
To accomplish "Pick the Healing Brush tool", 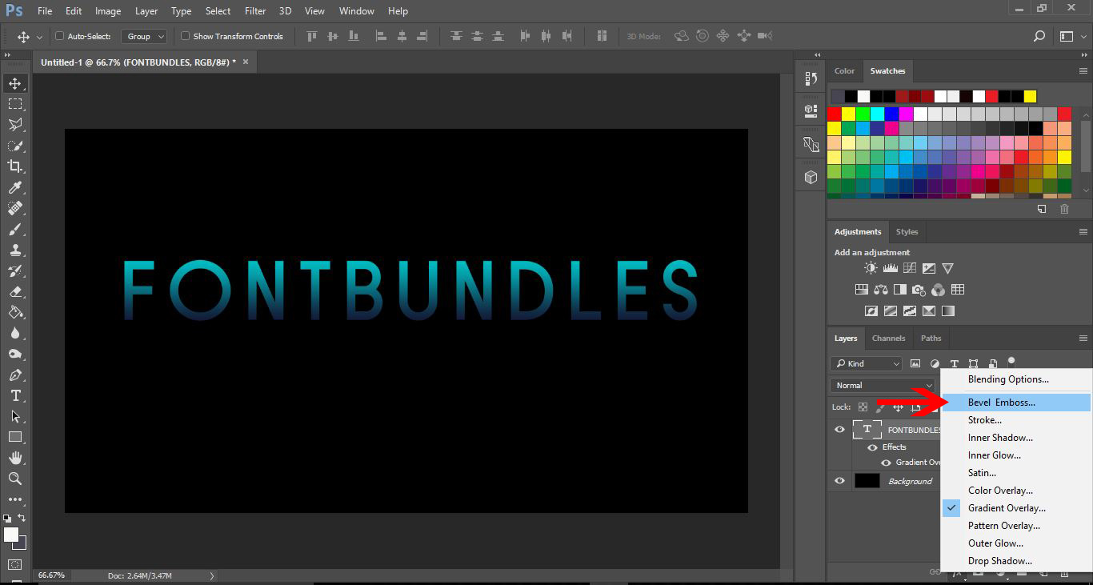I will (x=14, y=208).
